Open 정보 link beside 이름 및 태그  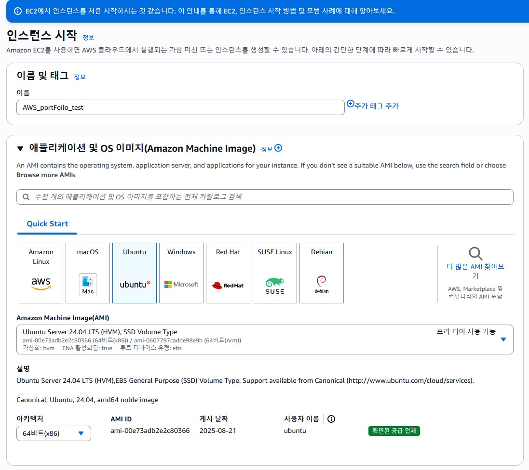(x=80, y=77)
